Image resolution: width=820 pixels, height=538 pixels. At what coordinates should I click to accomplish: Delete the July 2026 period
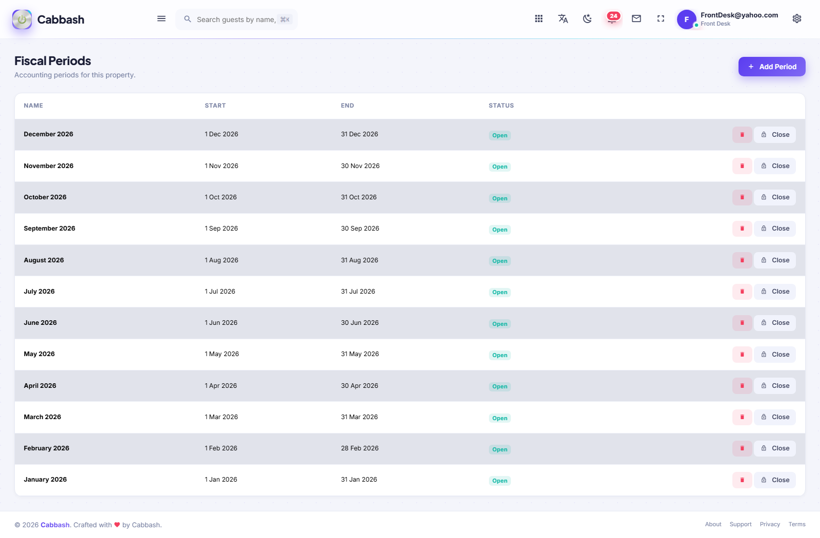click(742, 292)
